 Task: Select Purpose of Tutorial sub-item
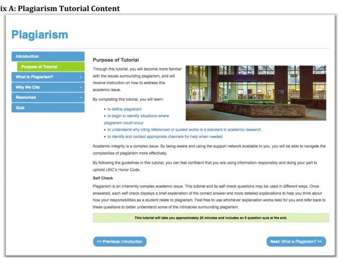pyautogui.click(x=51, y=67)
